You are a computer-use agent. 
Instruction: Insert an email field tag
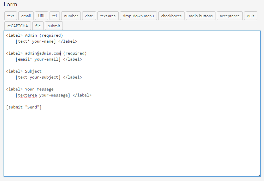[26, 16]
